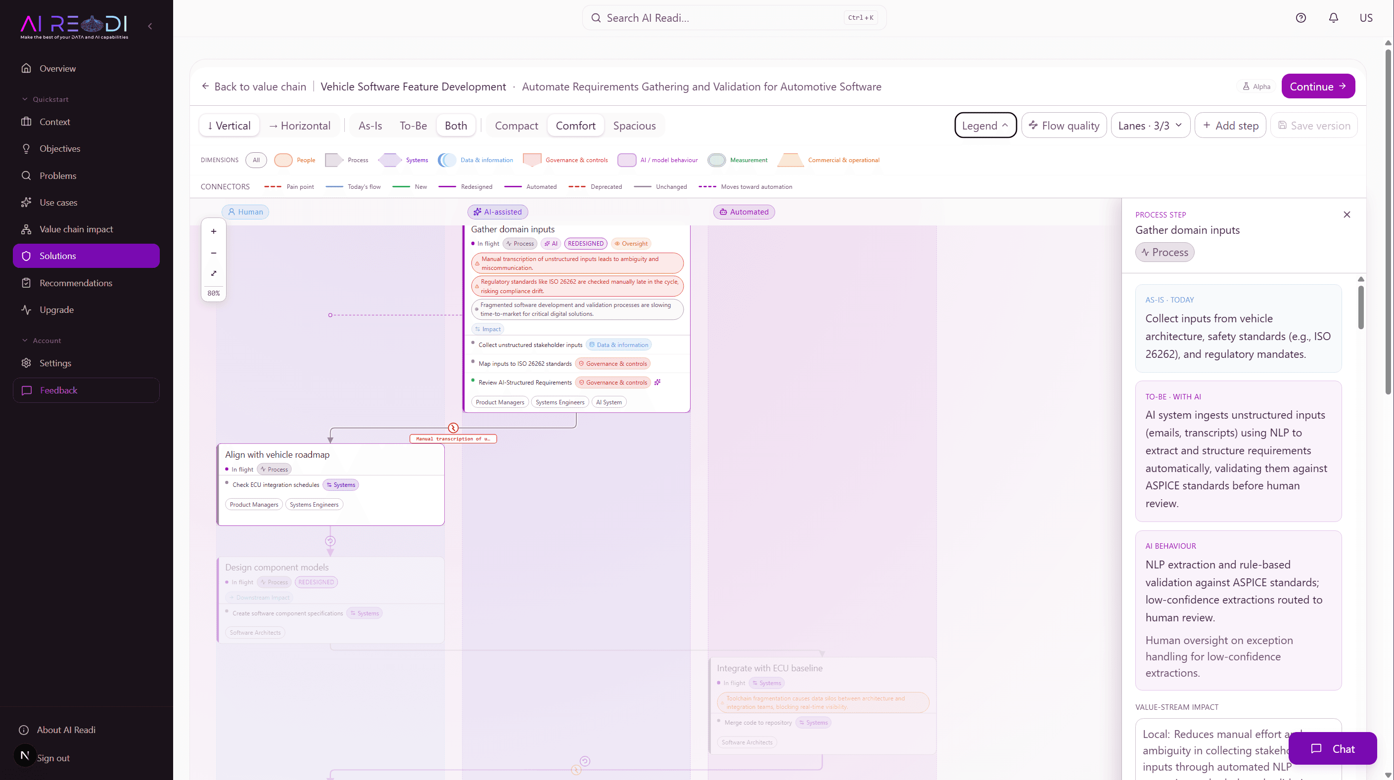This screenshot has width=1394, height=780.
Task: Select Compact density
Action: pos(516,126)
